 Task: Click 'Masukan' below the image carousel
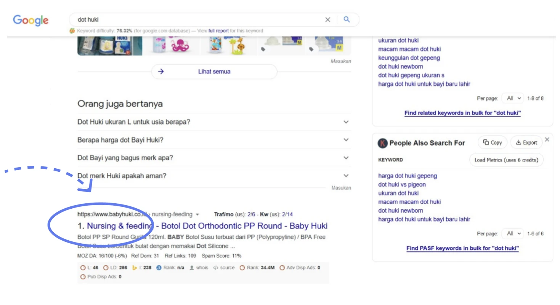341,61
